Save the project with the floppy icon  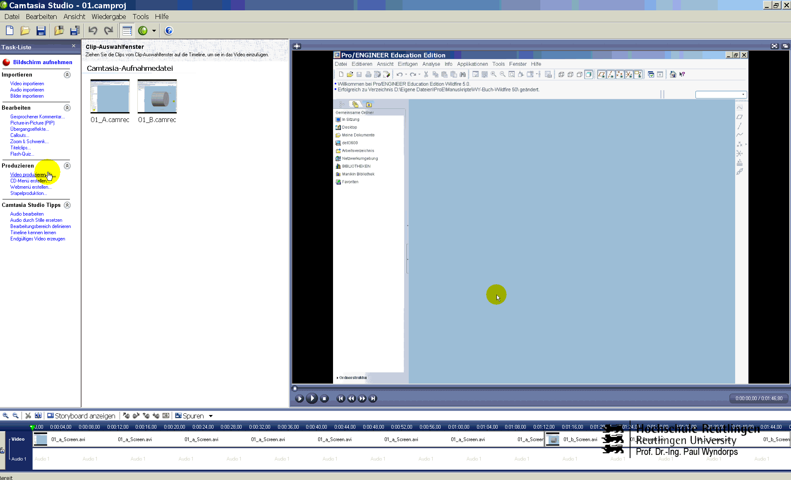[41, 31]
